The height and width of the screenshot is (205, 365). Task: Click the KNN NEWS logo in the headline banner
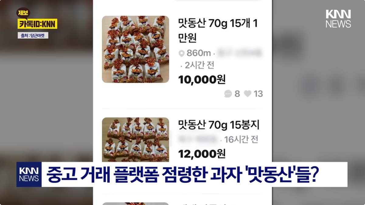click(29, 174)
